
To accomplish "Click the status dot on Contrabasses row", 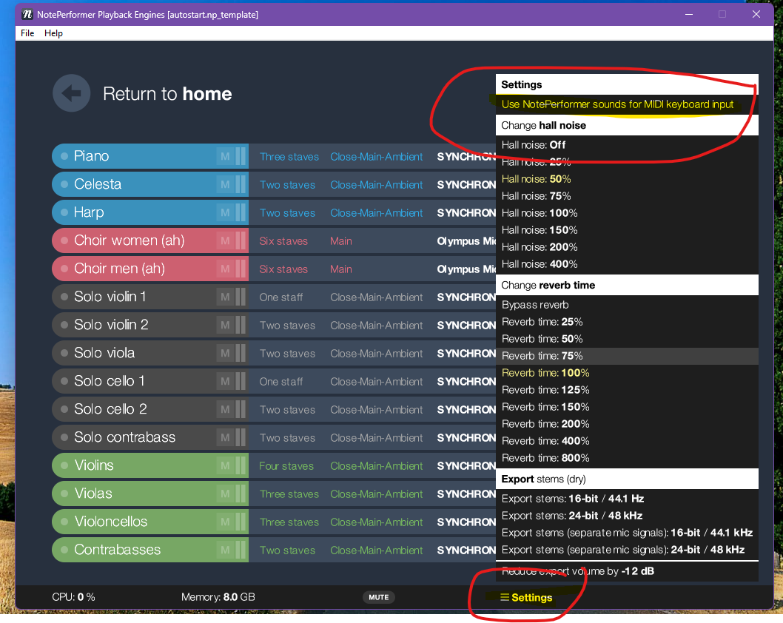I will coord(64,550).
